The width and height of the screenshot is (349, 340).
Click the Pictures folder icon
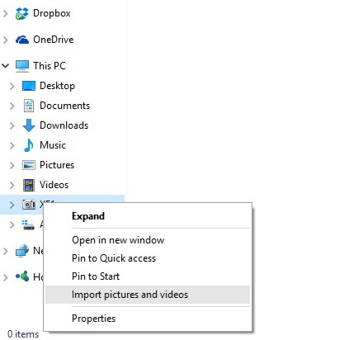click(x=29, y=165)
